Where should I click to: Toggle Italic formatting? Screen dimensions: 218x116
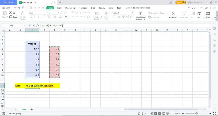click(x=34, y=17)
